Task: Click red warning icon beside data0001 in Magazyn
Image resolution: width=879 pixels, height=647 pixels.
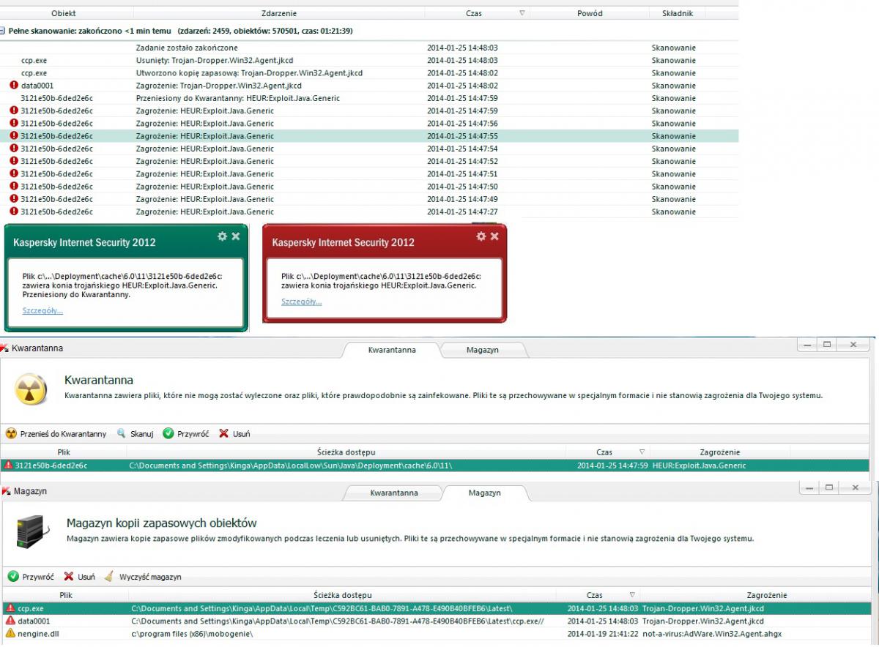Action: coord(10,621)
